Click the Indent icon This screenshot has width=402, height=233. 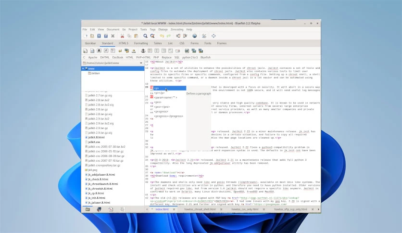[x=185, y=36]
